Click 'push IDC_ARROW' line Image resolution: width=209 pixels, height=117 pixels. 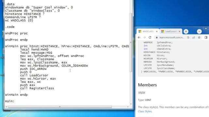point(33,69)
